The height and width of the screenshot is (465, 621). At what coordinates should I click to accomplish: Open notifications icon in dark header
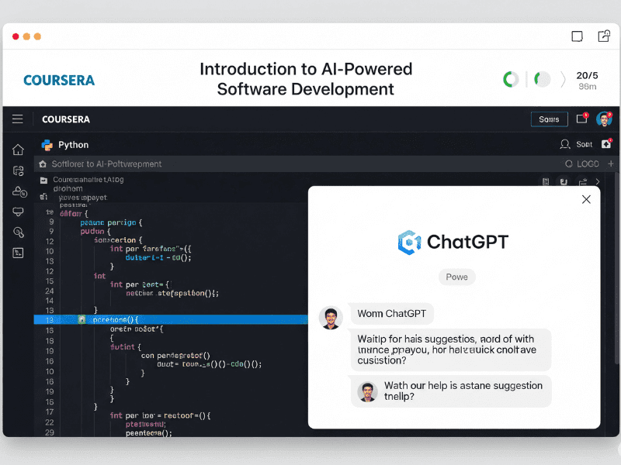(582, 119)
